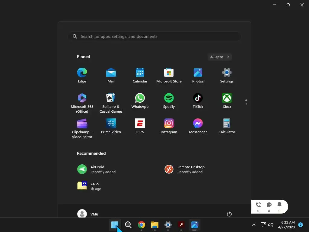
Task: Launch the ESPN app
Action: [x=140, y=126]
